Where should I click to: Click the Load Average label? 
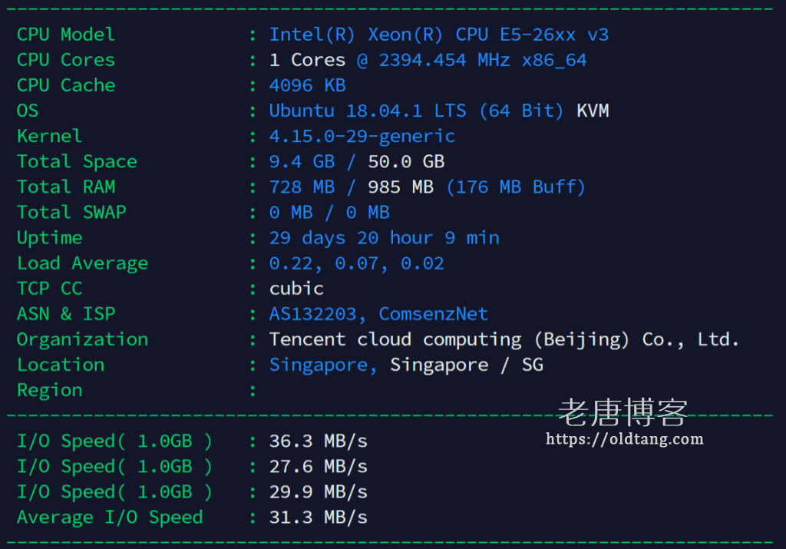[x=82, y=263]
